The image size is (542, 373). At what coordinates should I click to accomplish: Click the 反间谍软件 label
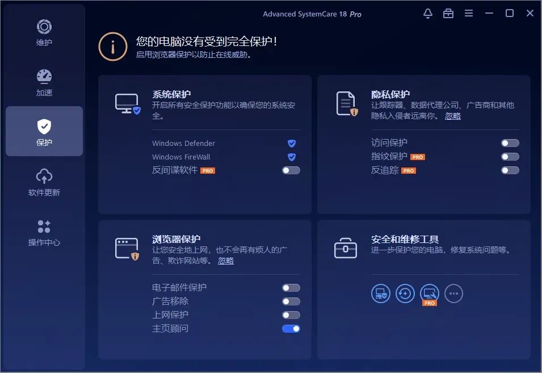coord(175,170)
